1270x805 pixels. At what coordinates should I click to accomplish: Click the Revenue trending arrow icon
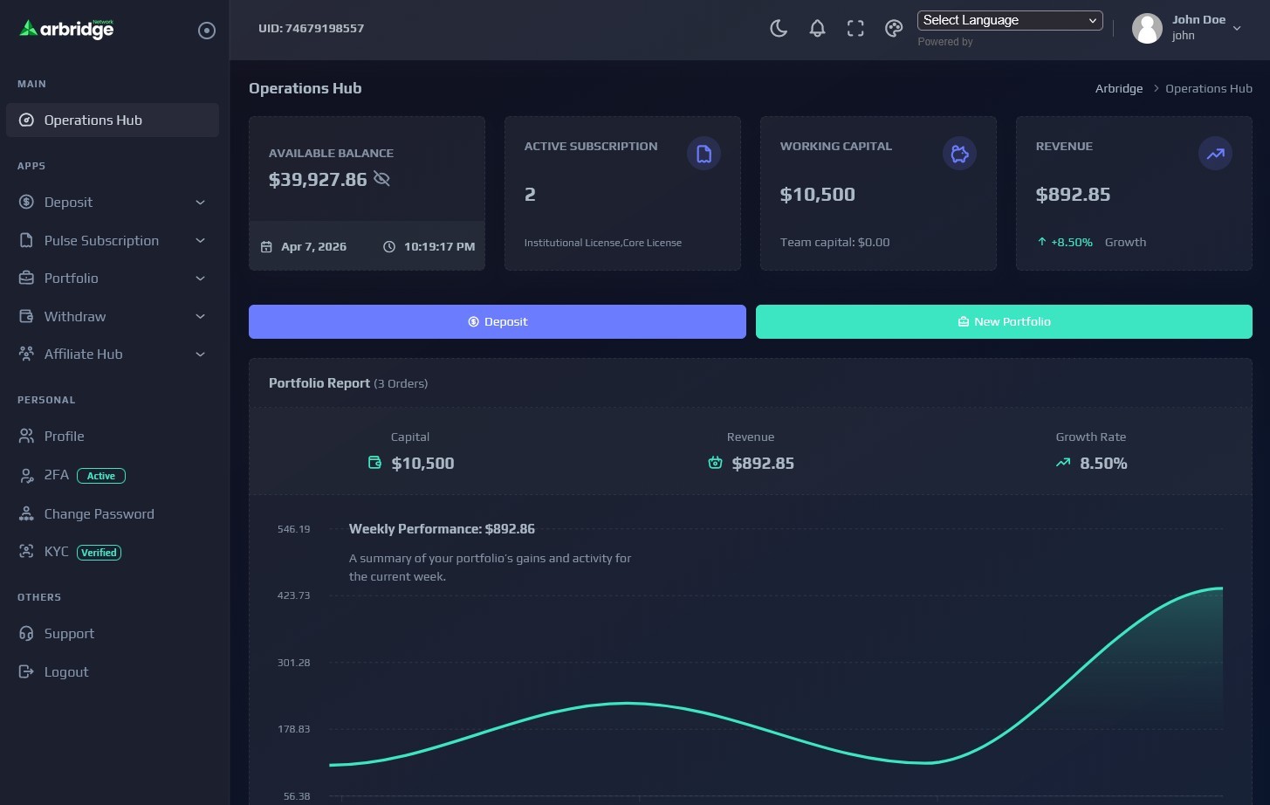(1215, 154)
